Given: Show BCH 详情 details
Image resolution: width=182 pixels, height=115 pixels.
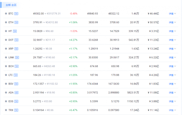Looking at the screenshot, I should pos(172,66).
